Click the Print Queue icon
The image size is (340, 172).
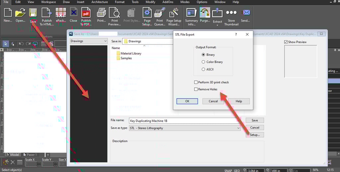160,13
